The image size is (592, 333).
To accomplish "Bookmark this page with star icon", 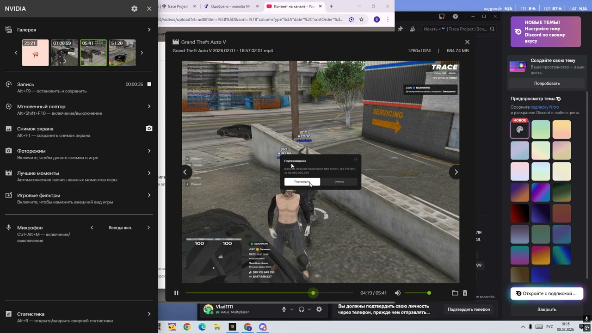I will 361,19.
